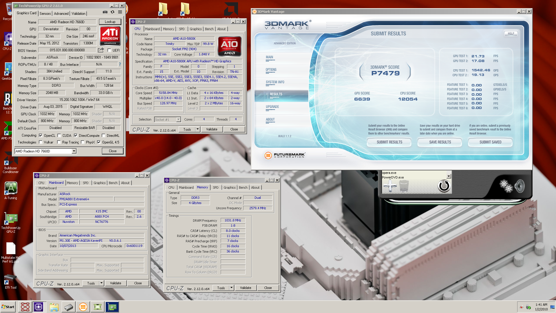Toggle the UEFI checkbox in GPU-Z
Image resolution: width=556 pixels, height=313 pixels.
point(109,50)
